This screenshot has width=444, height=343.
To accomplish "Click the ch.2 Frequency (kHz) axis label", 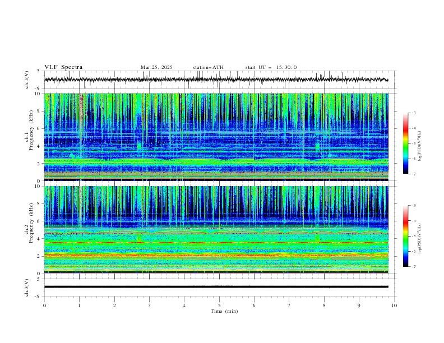I will point(29,223).
